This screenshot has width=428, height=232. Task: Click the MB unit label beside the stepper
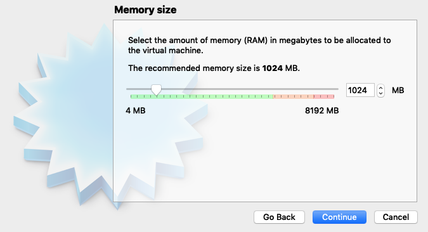(398, 91)
